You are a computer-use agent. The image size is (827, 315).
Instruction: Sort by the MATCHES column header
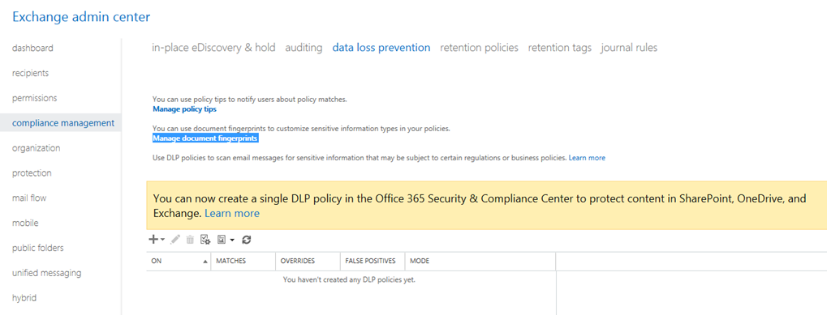pos(243,261)
